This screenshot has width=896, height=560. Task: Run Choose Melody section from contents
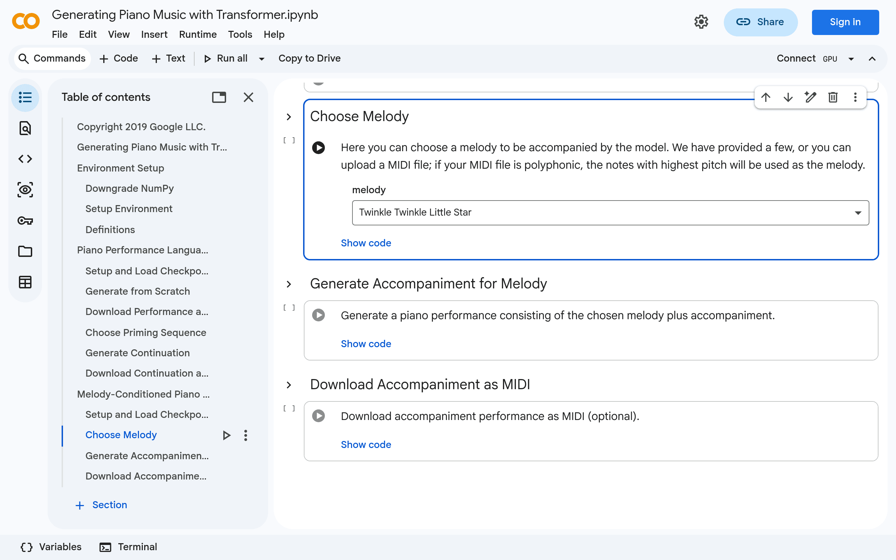click(x=226, y=435)
